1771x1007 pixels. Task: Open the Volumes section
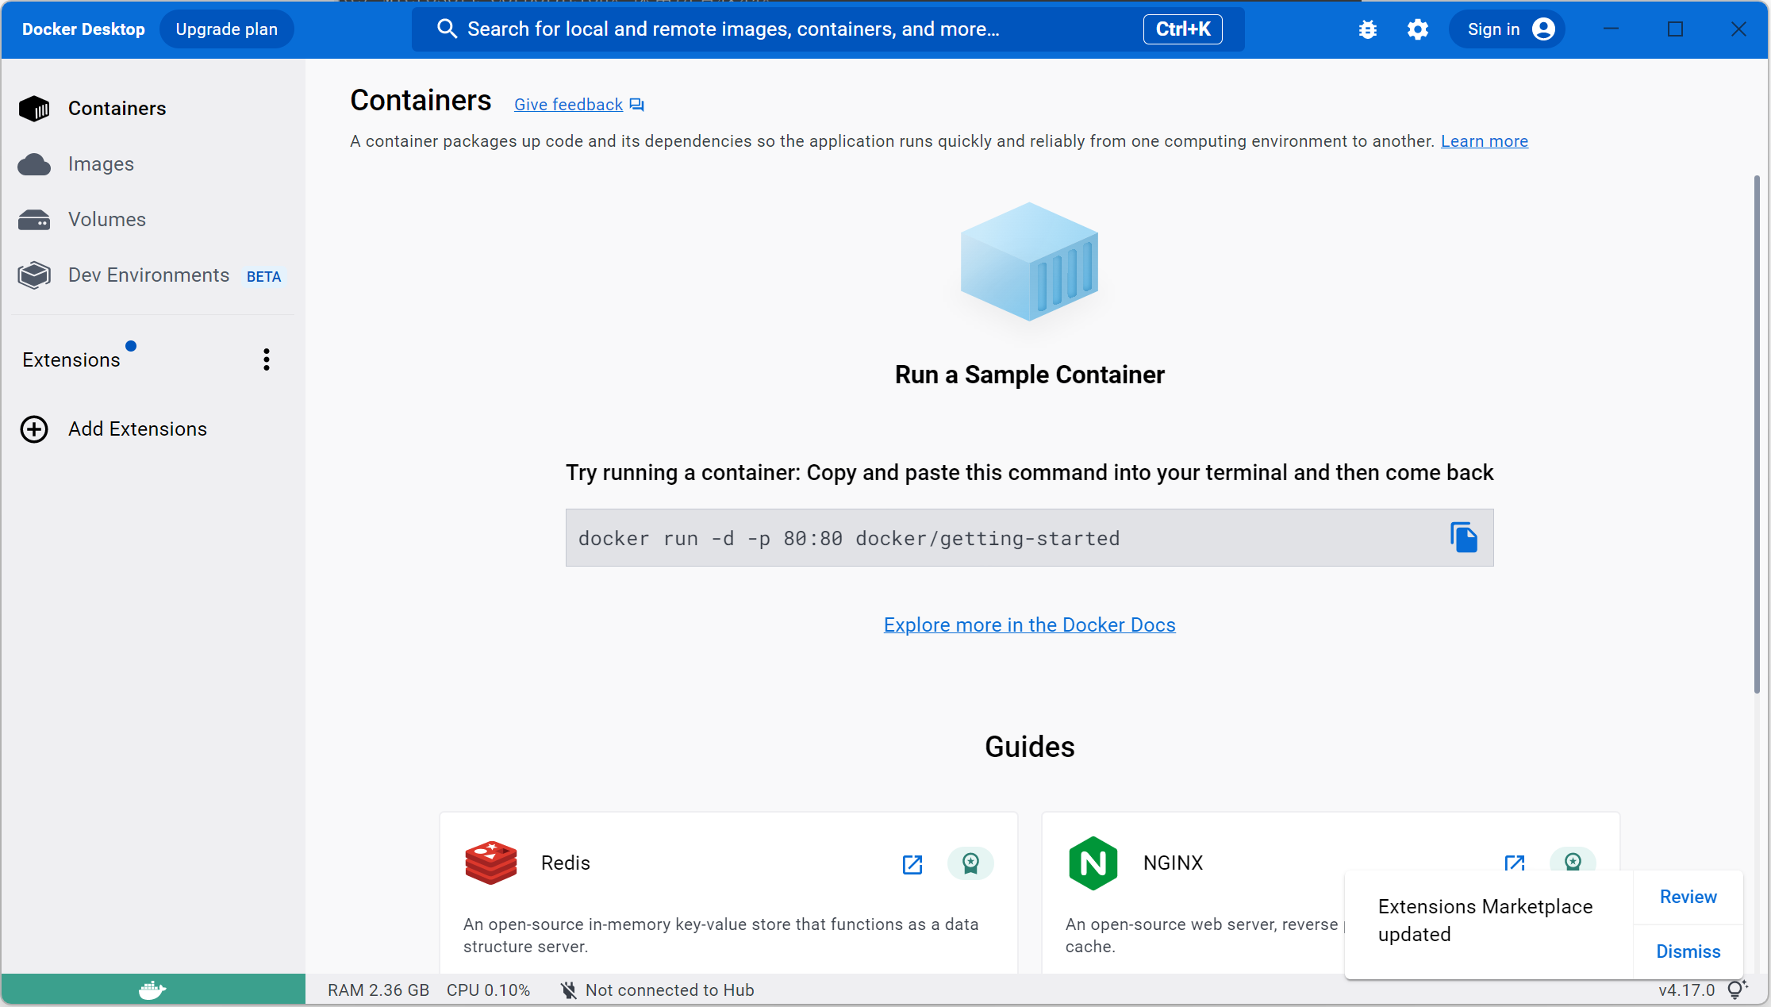[34, 219]
